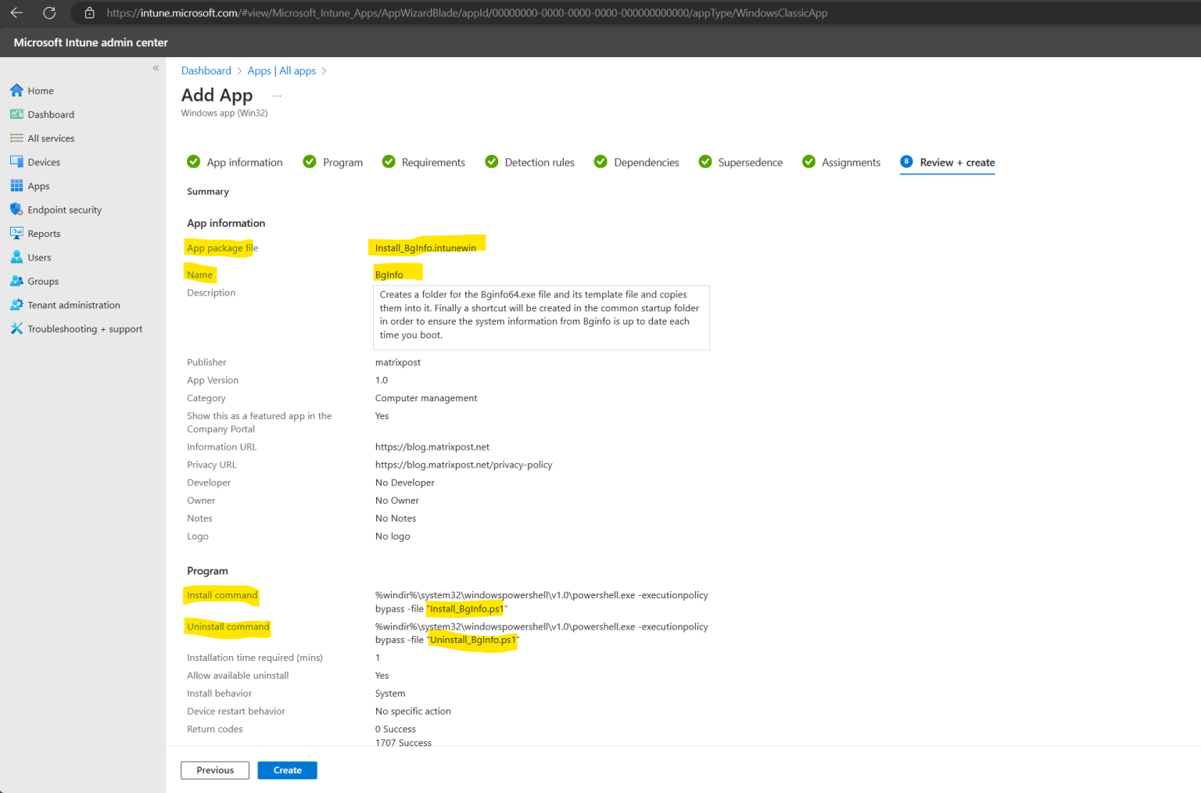The image size is (1201, 793).
Task: Click the Create button
Action: point(287,770)
